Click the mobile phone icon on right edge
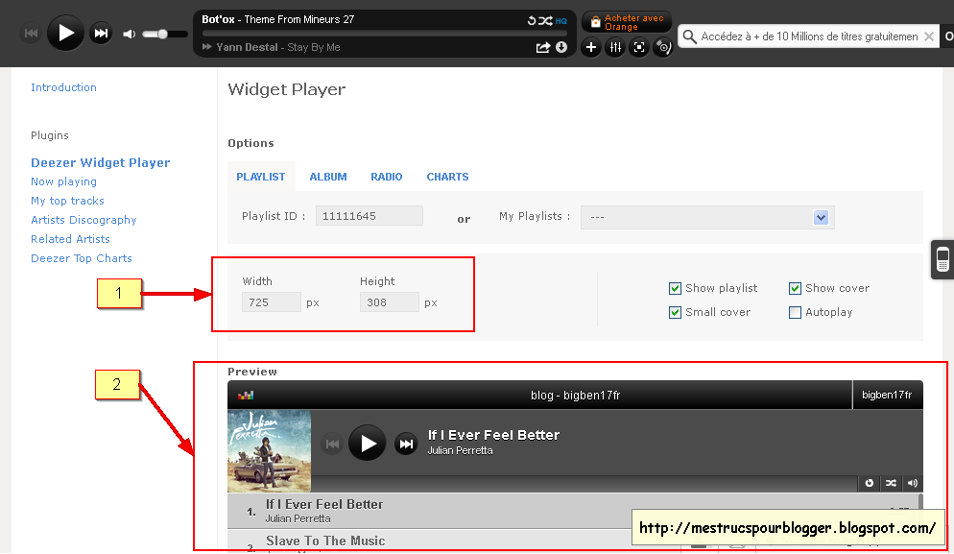954x554 pixels. pyautogui.click(x=942, y=259)
